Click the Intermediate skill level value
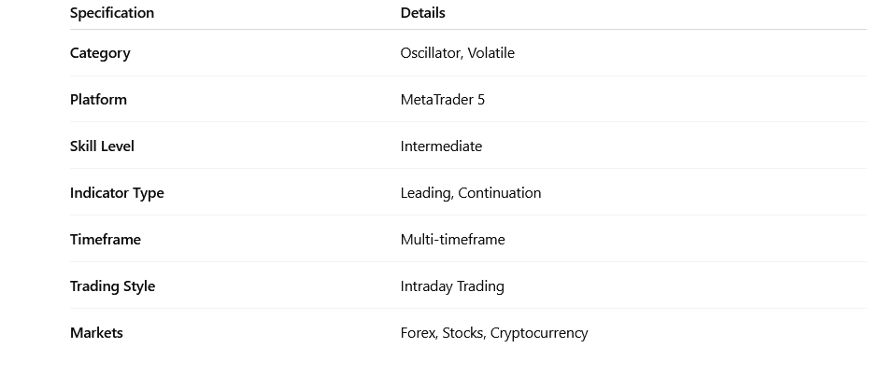 point(441,146)
